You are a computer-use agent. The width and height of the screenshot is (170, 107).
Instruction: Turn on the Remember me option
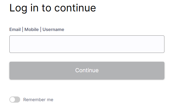[15, 99]
